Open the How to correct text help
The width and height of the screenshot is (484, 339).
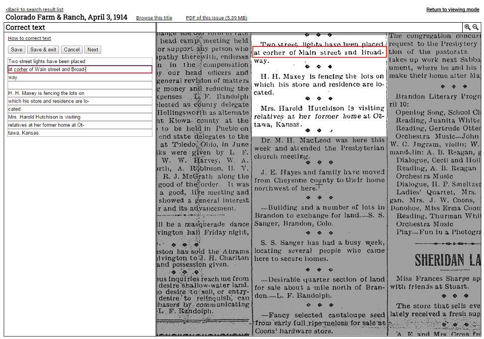click(29, 38)
